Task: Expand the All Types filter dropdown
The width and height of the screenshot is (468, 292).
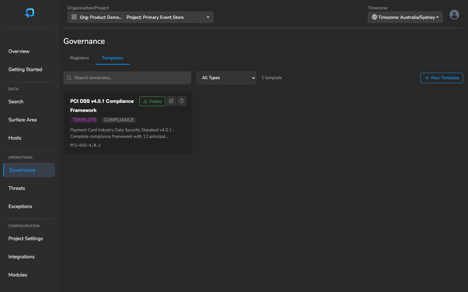Action: tap(227, 78)
